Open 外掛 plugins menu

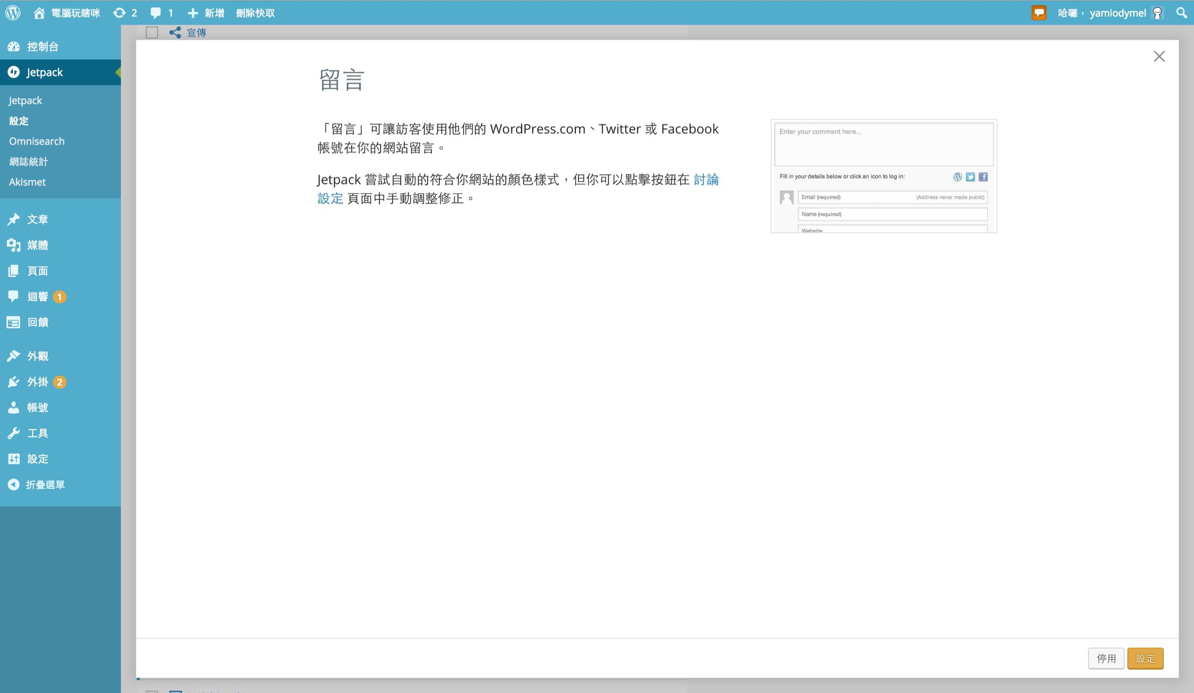pyautogui.click(x=37, y=382)
